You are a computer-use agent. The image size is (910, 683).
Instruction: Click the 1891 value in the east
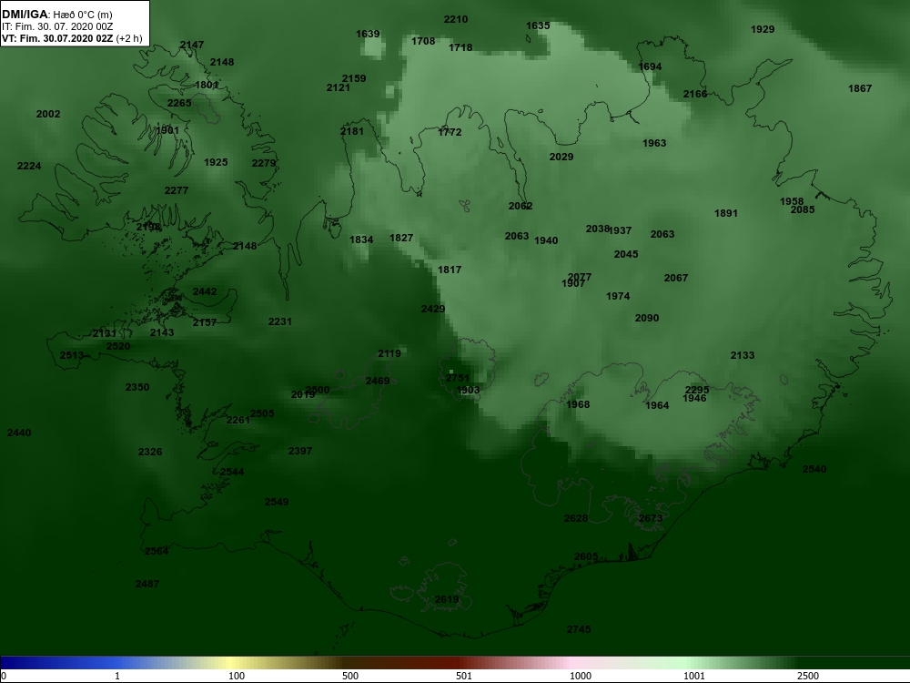click(x=725, y=214)
